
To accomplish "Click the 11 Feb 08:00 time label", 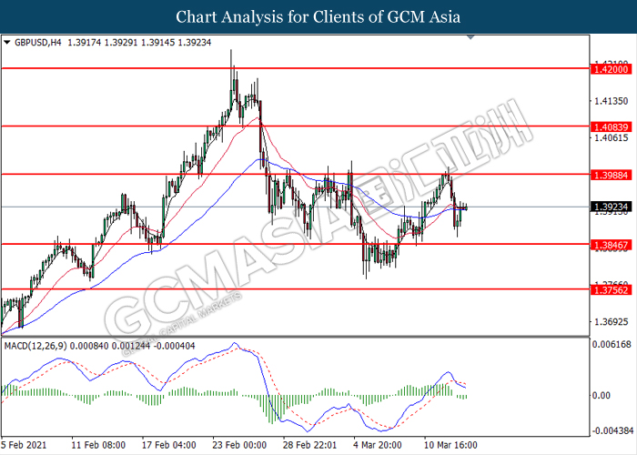I will tap(98, 445).
